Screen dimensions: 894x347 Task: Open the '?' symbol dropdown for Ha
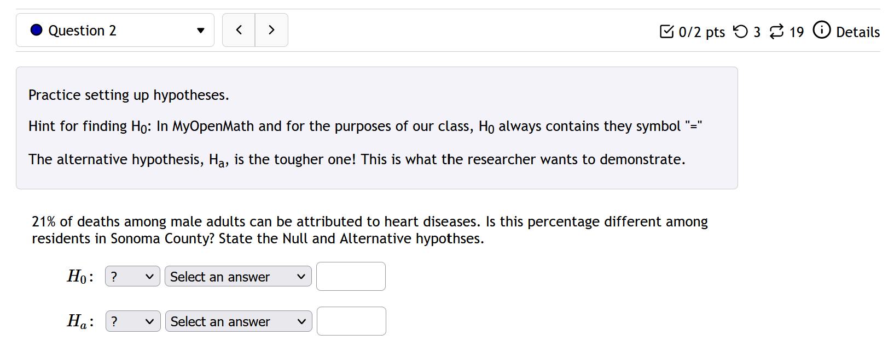coord(132,321)
